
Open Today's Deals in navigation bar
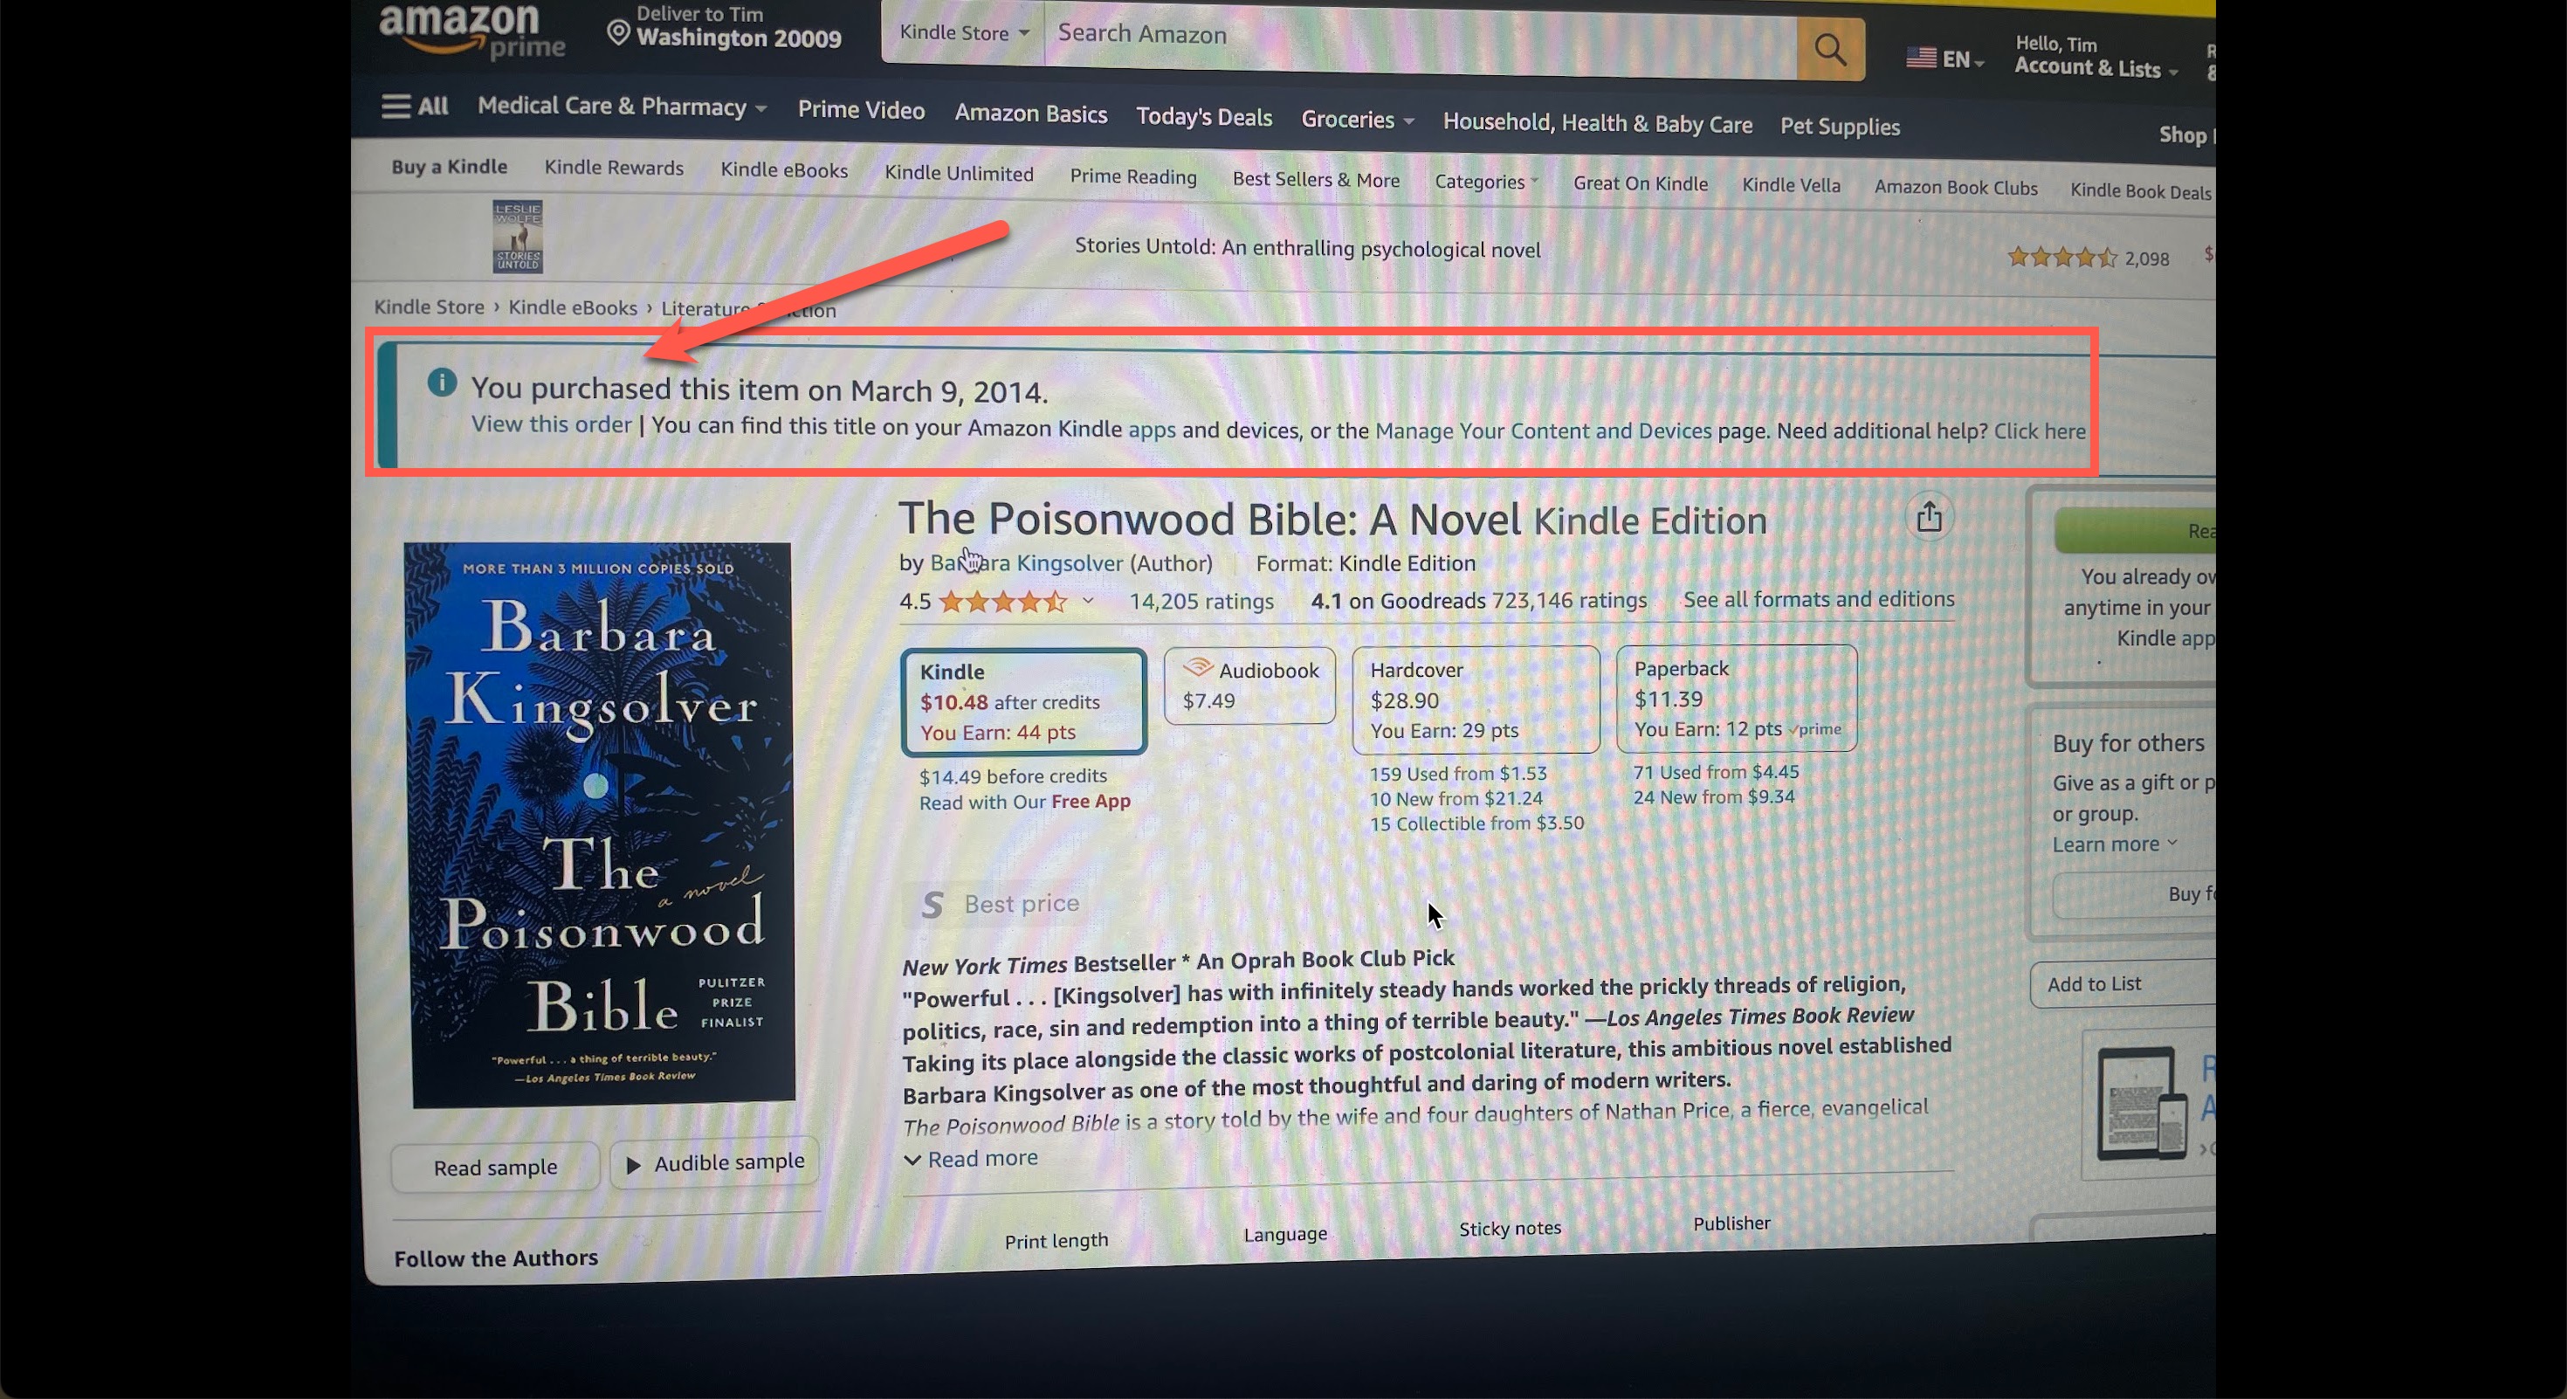pyautogui.click(x=1204, y=117)
